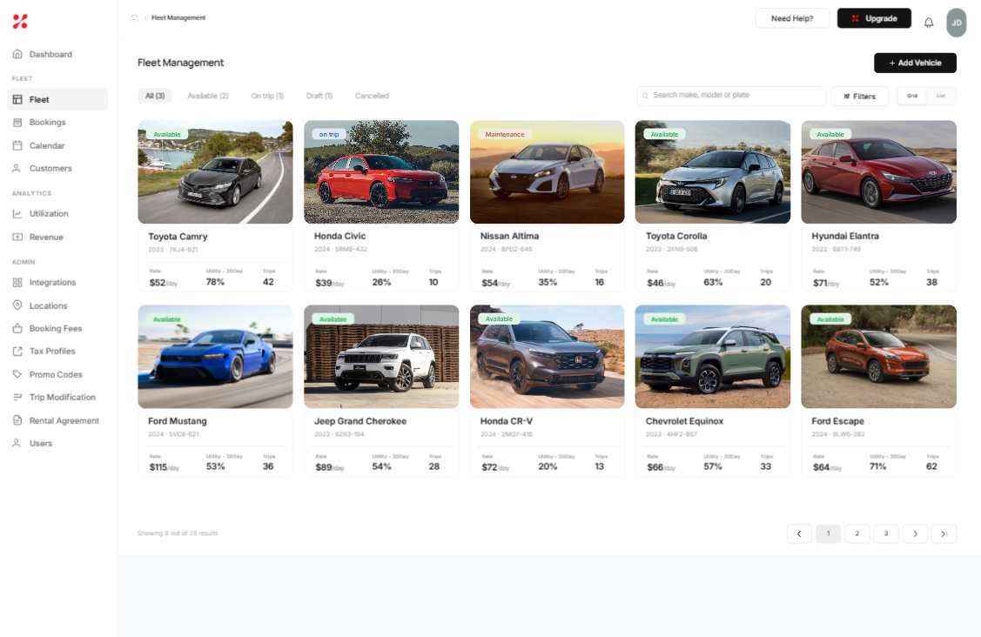Open the Honda Civic photo
Viewport: 981px width, 637px height.
coord(381,172)
